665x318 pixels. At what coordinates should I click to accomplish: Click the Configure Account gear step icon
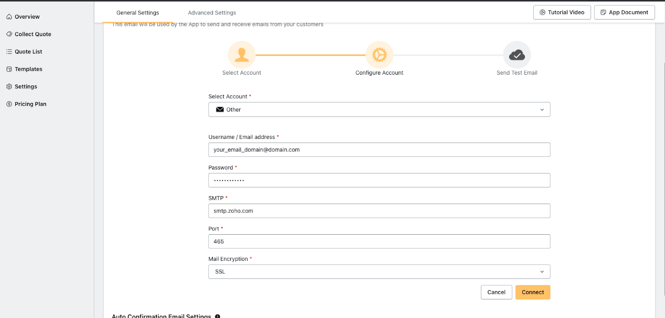379,55
